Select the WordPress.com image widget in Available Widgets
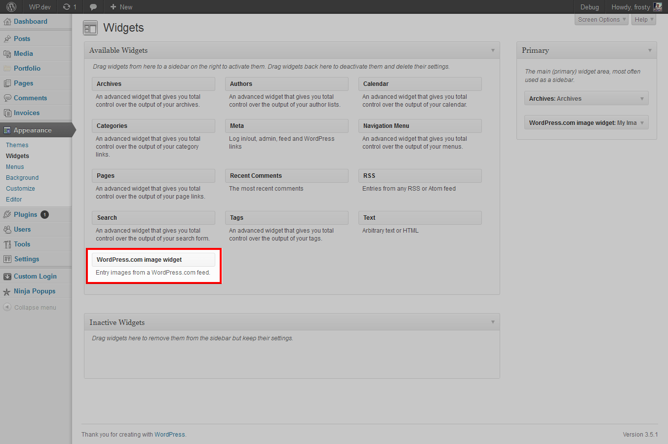This screenshot has height=444, width=668. click(x=154, y=260)
